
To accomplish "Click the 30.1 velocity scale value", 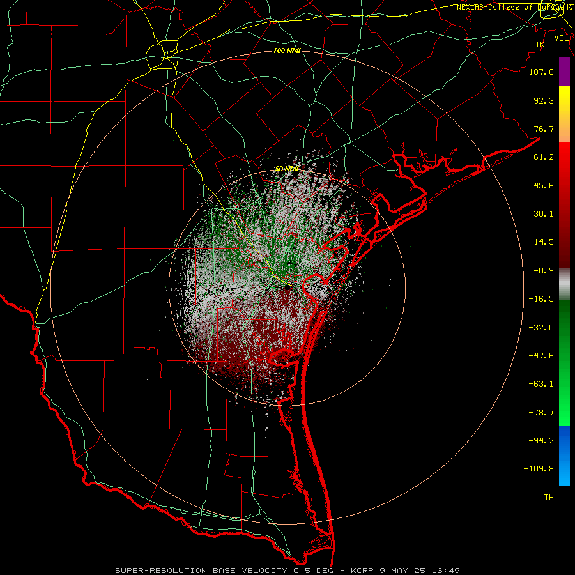I will 544,214.
